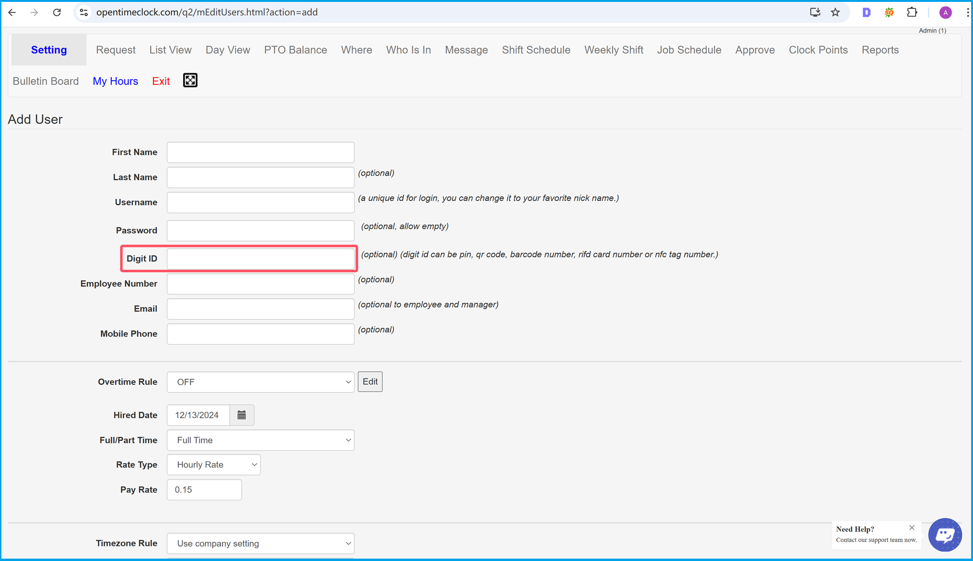The height and width of the screenshot is (561, 973).
Task: Open the purple profile avatar
Action: coord(945,12)
